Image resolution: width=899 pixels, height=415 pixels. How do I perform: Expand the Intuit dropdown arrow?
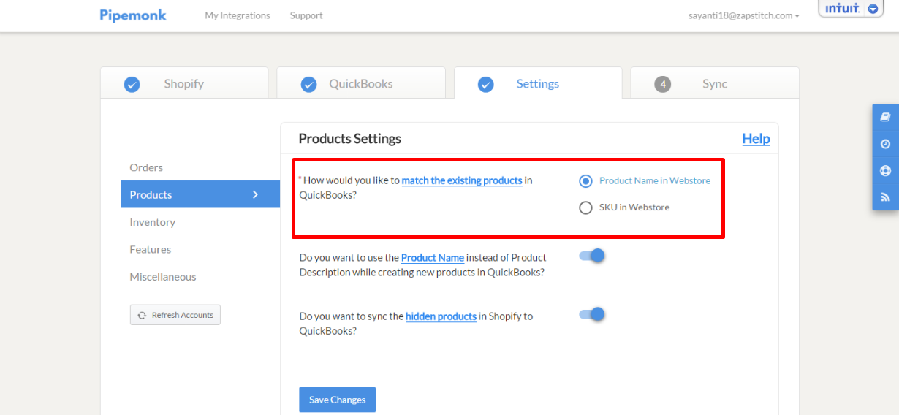click(x=873, y=9)
